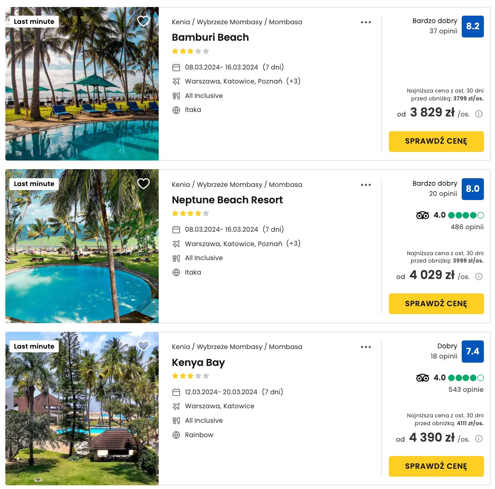Check price with Bamburi Beach SPRAWDŹ CENĘ button
This screenshot has width=495, height=489.
click(x=436, y=141)
